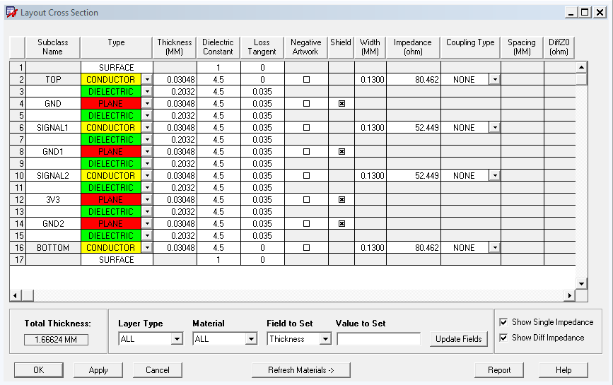Click TOP layer thickness 0.03048 cell

(x=175, y=80)
